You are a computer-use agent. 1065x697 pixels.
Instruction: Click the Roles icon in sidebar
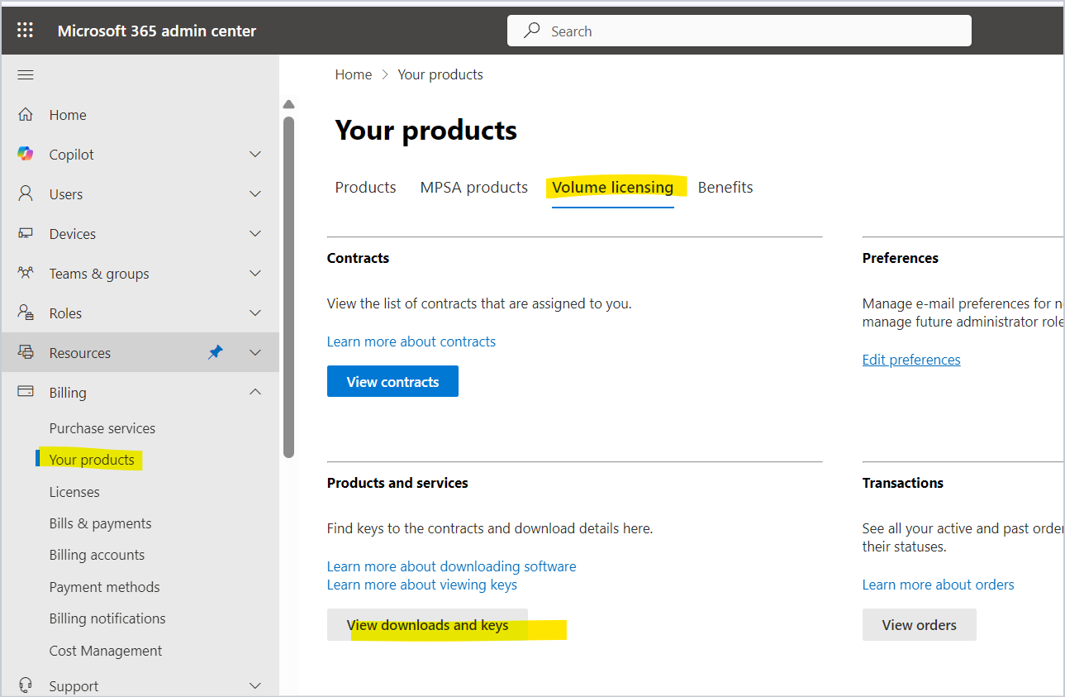[26, 313]
